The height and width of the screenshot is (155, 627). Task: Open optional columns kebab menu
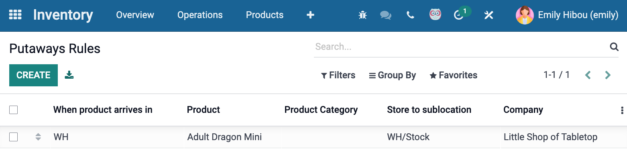[622, 110]
